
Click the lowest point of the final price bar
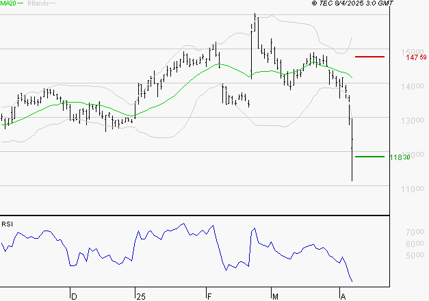(352, 181)
